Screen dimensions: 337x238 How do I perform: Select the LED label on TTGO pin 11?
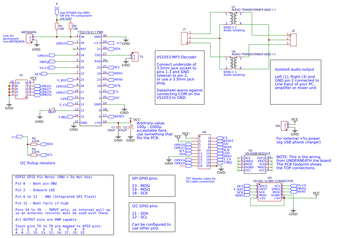click(x=67, y=99)
